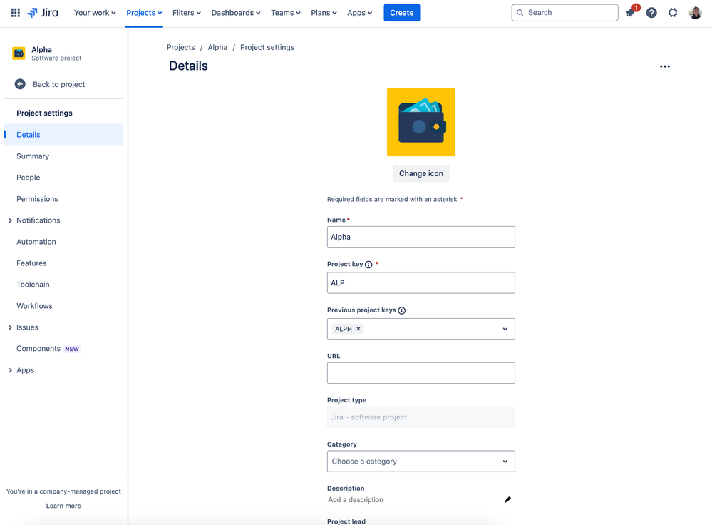Click into the Project key field
Screen dimensions: 712x525
[421, 282]
